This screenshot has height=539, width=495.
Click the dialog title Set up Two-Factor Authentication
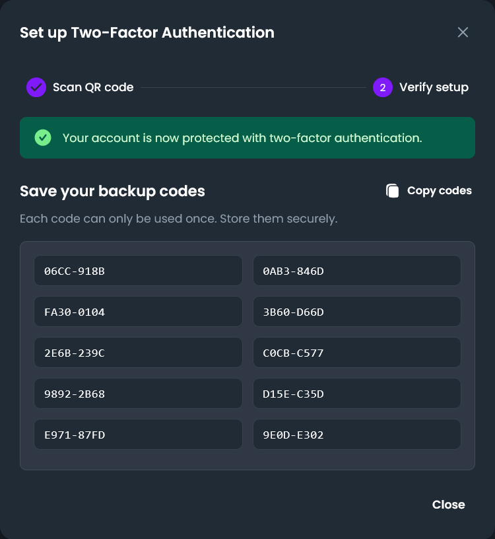click(147, 32)
